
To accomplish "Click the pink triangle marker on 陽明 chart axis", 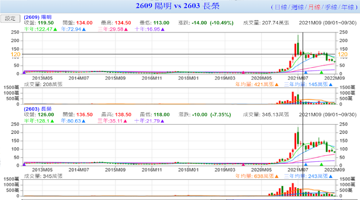I will tap(243, 73).
